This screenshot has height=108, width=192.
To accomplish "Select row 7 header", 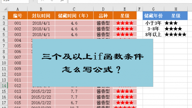I will (4, 46).
